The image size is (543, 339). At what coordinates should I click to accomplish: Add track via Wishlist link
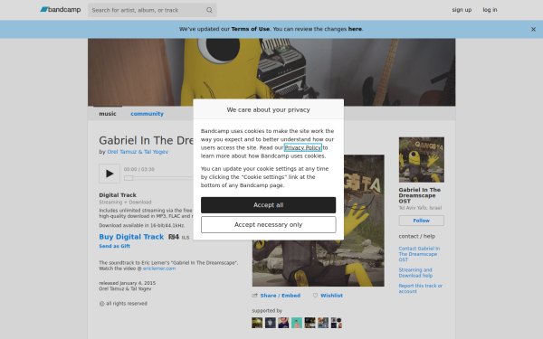click(x=331, y=296)
